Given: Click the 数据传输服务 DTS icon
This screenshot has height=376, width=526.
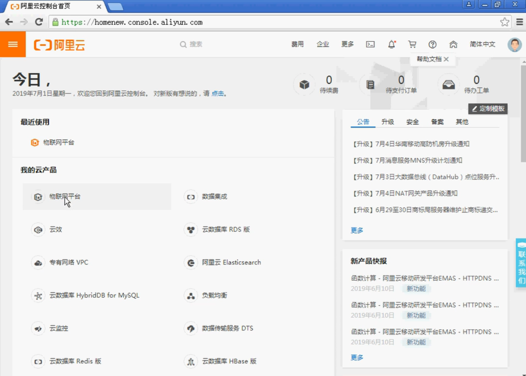Looking at the screenshot, I should pyautogui.click(x=191, y=329).
